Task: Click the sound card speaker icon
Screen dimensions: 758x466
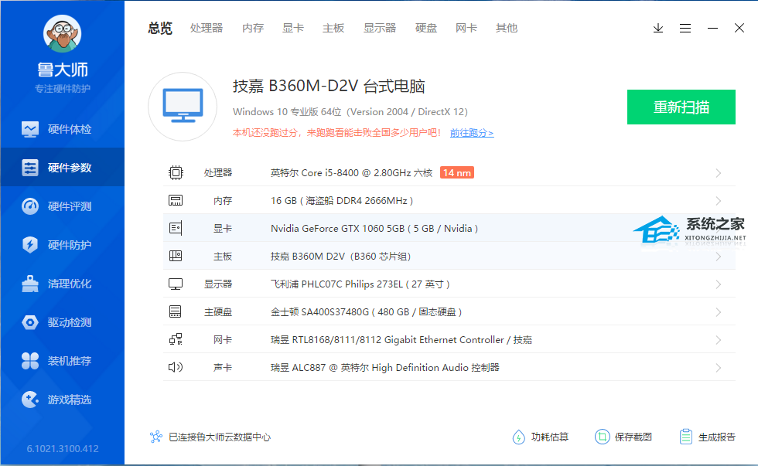Action: pyautogui.click(x=176, y=367)
